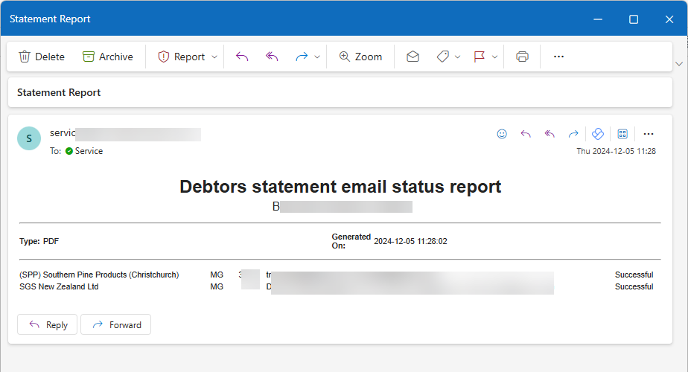This screenshot has height=372, width=688.
Task: Open toolbar More options ellipsis
Action: 558,57
